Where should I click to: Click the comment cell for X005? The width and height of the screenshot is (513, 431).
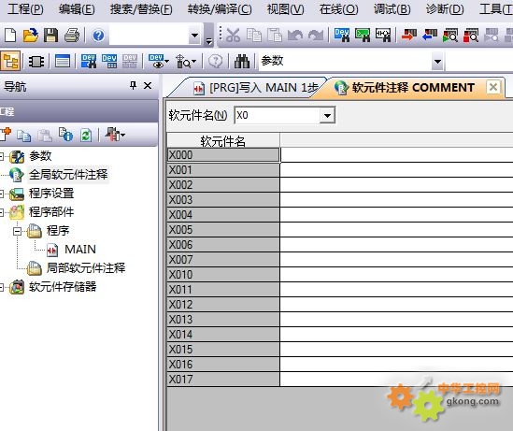pyautogui.click(x=396, y=229)
